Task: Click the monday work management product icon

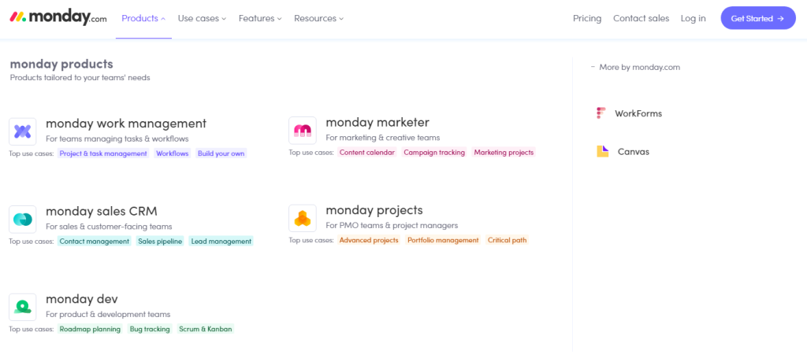Action: pos(23,131)
